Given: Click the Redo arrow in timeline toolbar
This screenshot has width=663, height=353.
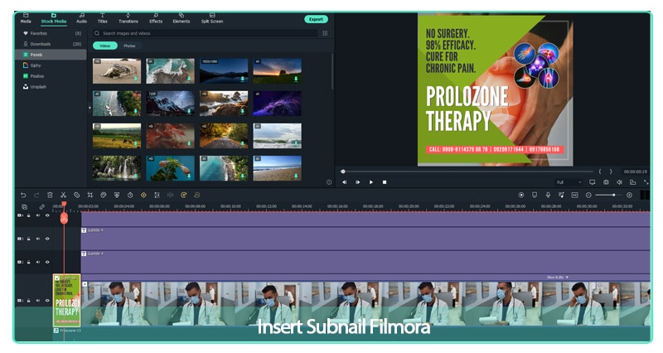Looking at the screenshot, I should (36, 195).
